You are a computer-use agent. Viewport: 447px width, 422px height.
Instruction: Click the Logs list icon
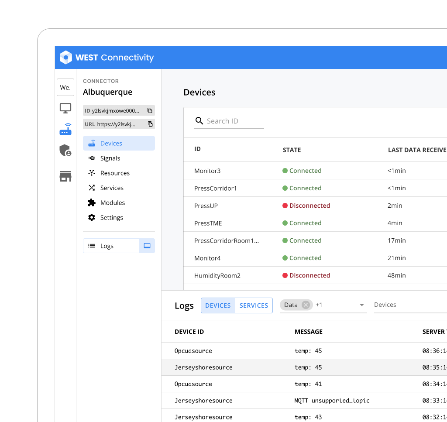click(x=92, y=246)
